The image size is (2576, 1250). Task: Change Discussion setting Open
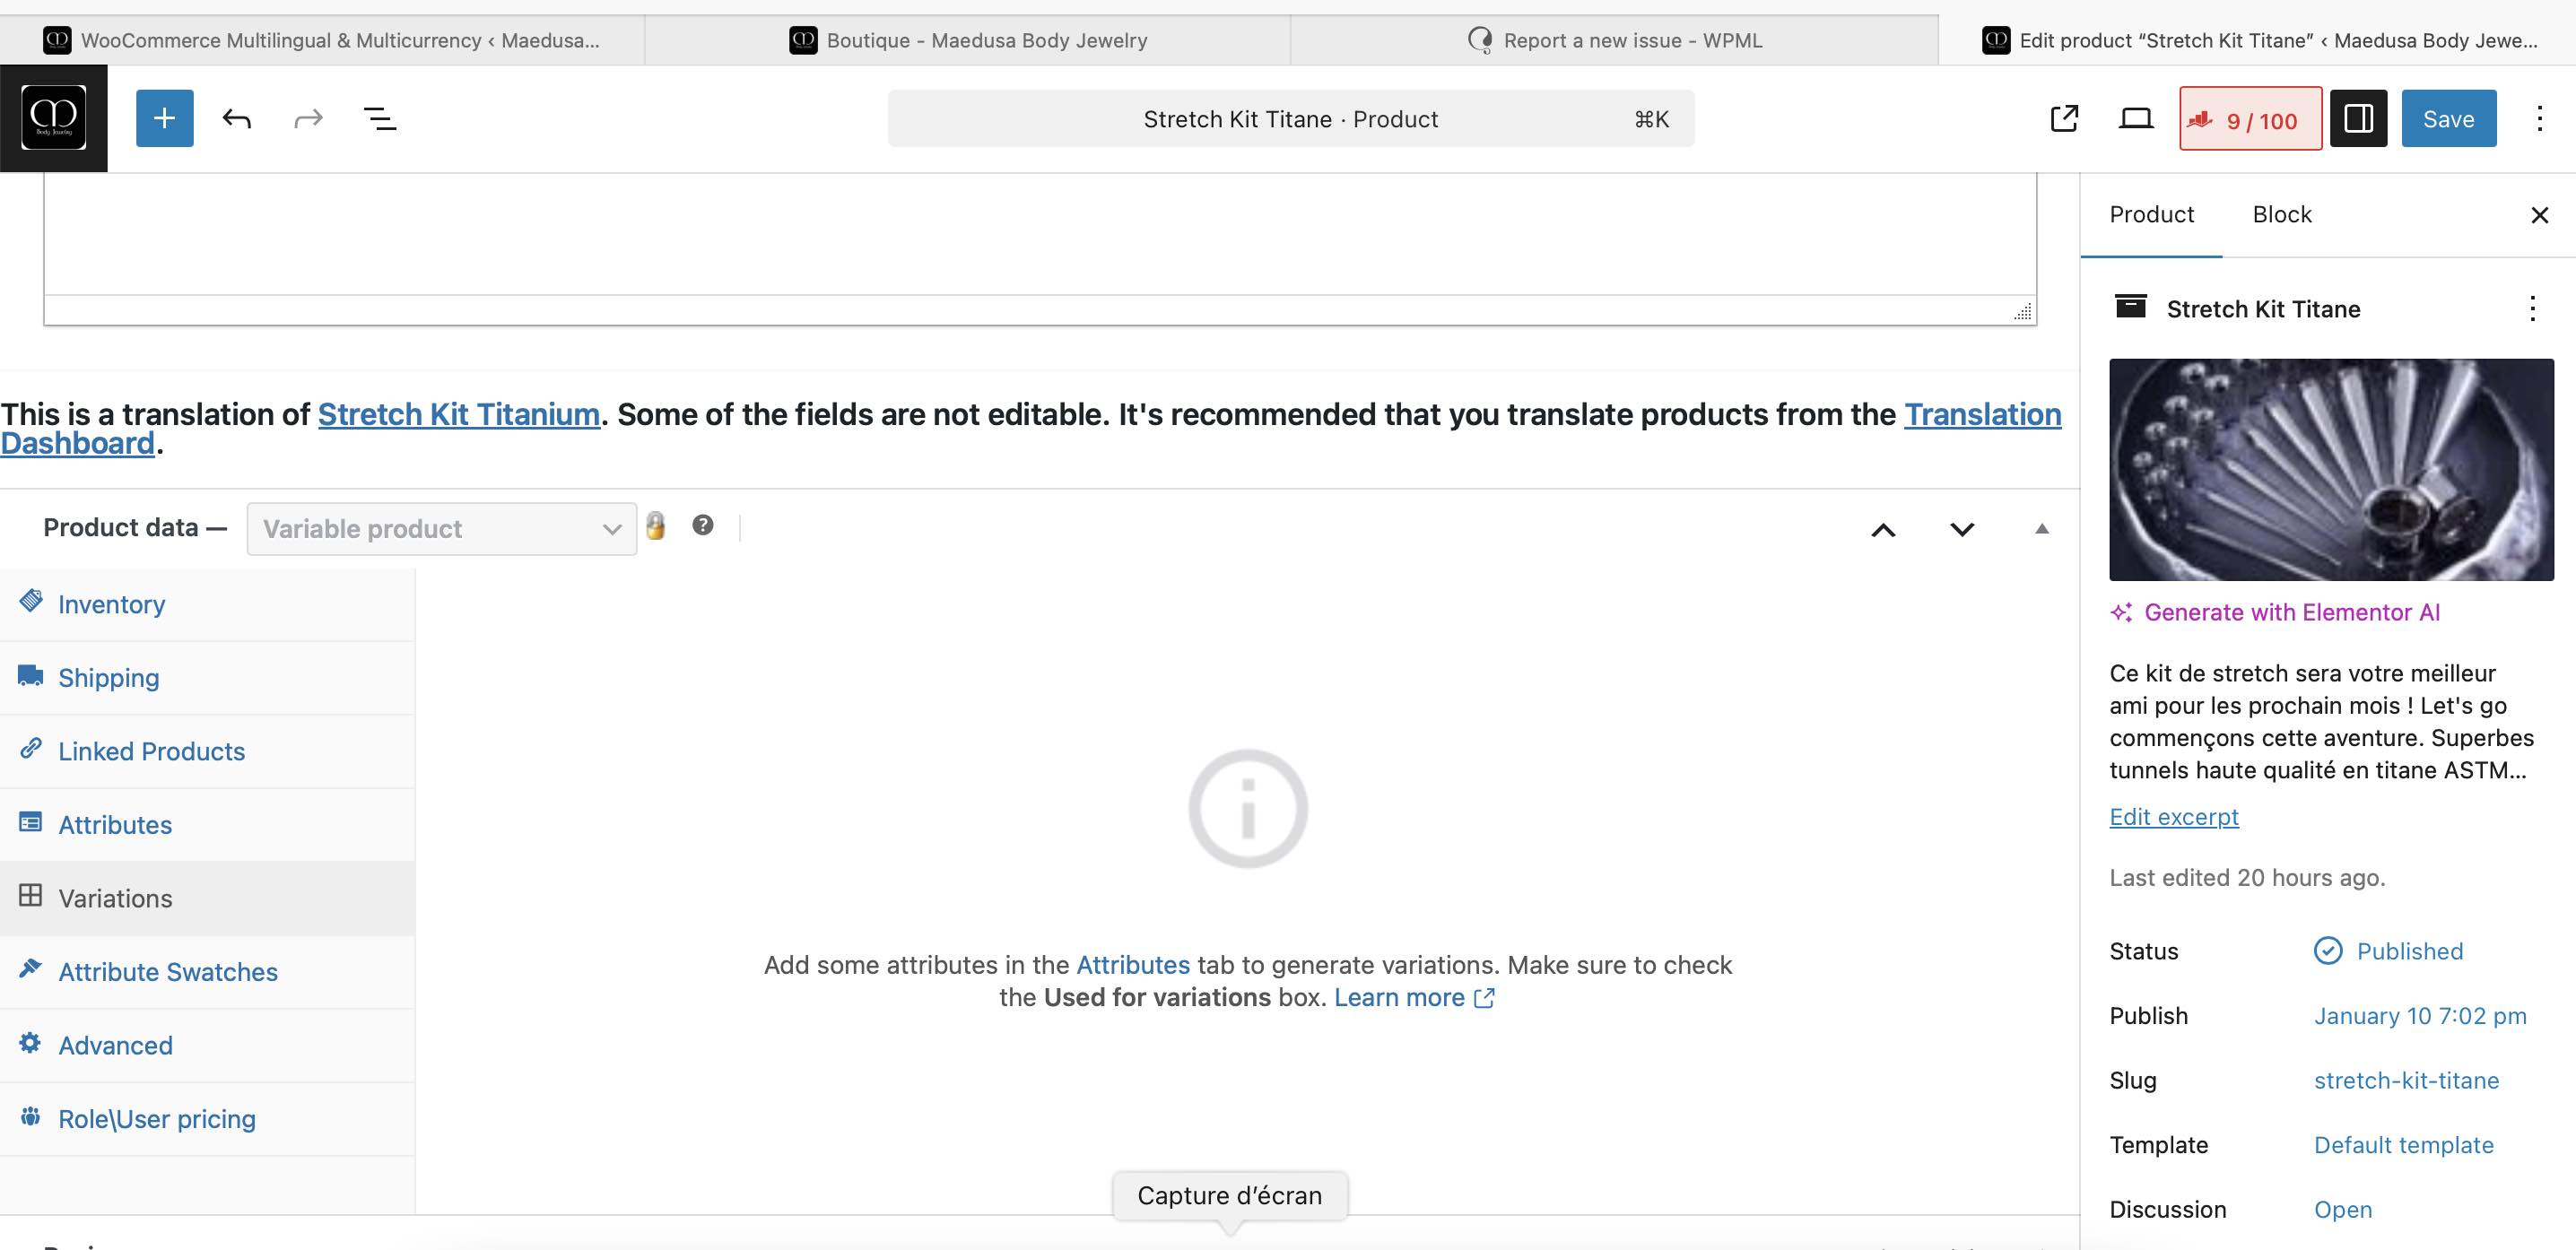coord(2342,1209)
